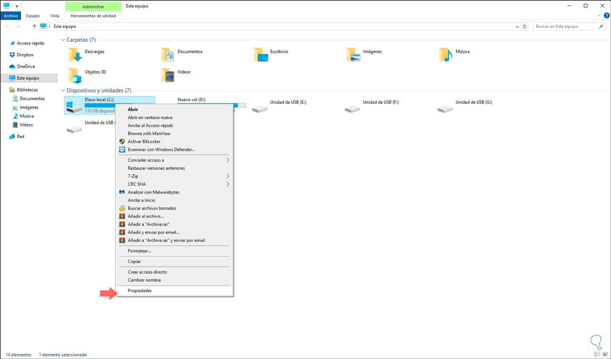Select Browse with IrfanView
Image resolution: width=611 pixels, height=359 pixels.
tap(175, 133)
